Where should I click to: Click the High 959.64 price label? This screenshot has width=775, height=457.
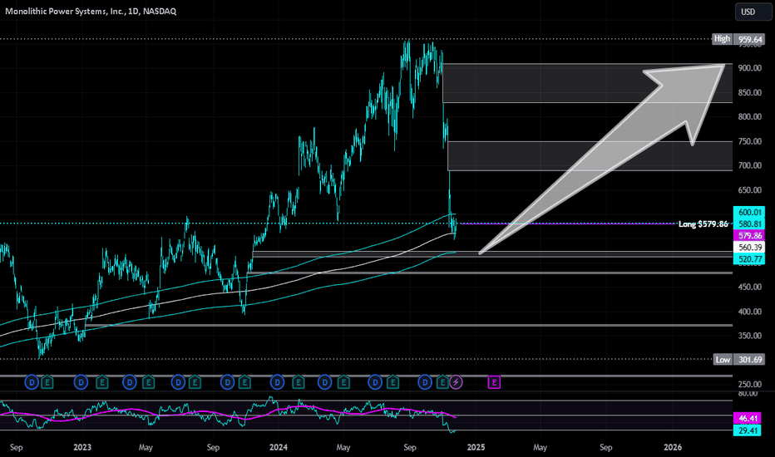pos(738,39)
